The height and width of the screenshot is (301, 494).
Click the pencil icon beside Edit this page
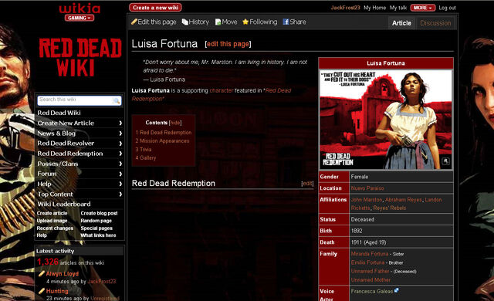134,22
